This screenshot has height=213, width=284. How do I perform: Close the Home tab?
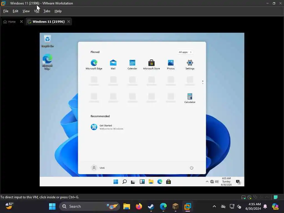21,22
